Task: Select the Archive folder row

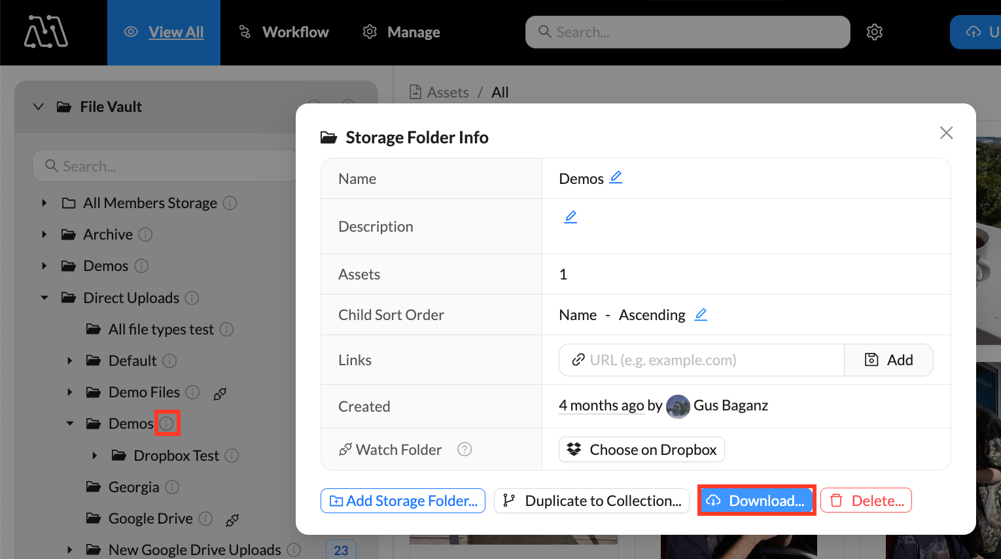Action: (108, 234)
